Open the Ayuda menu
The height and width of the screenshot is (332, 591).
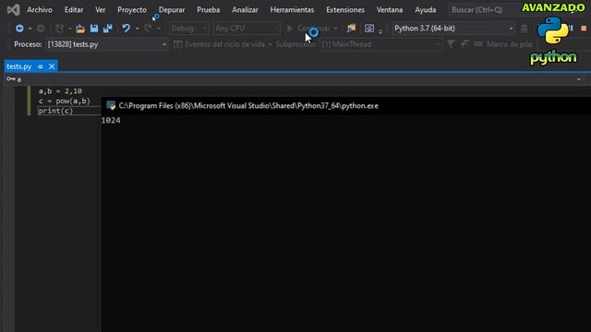(x=425, y=10)
